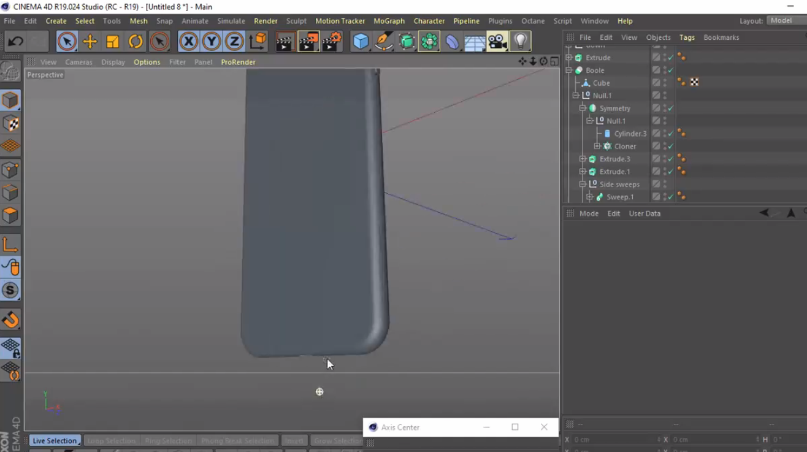This screenshot has height=452, width=807.
Task: Click the checkered texture tag on Cube
Action: (694, 82)
